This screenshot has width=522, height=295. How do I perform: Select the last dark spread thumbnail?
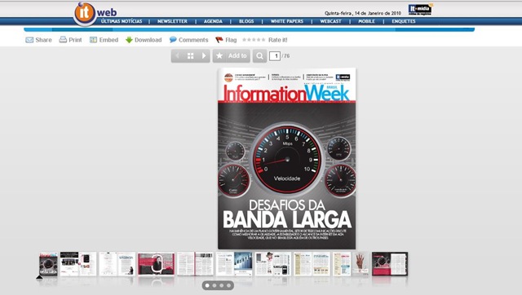tap(390, 264)
